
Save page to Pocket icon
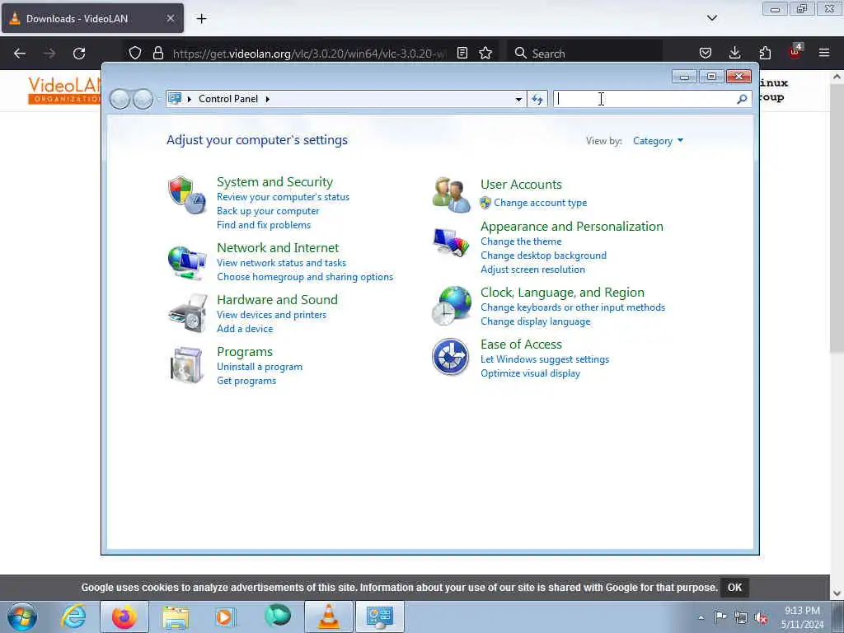tap(706, 53)
